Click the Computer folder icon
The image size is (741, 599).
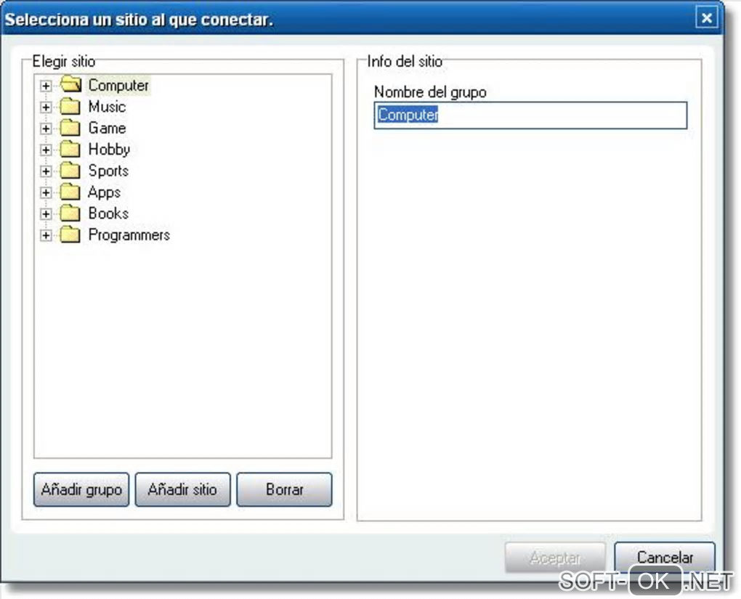click(x=70, y=84)
